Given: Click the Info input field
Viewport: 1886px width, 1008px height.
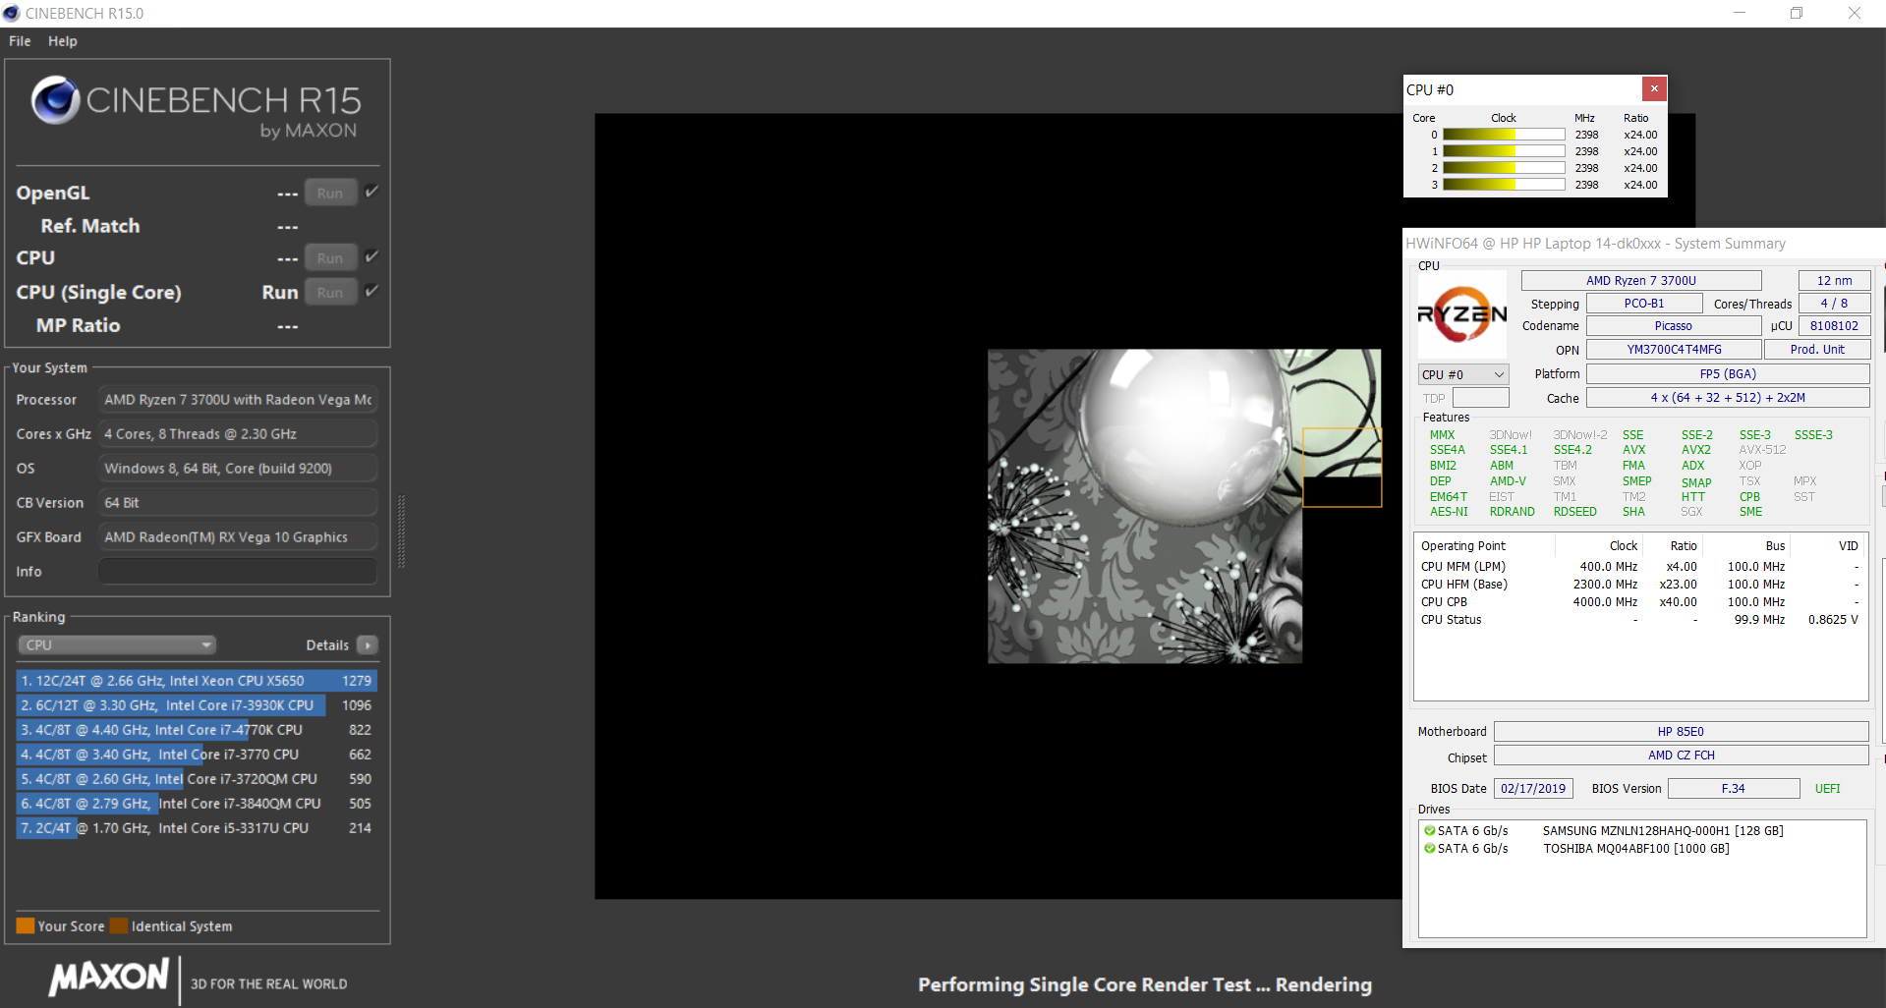Looking at the screenshot, I should [x=238, y=572].
